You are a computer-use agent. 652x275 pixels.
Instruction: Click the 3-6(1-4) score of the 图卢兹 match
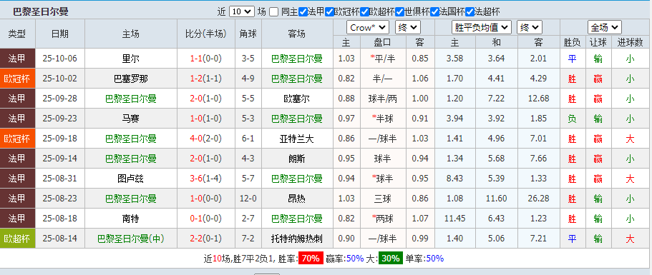pyautogui.click(x=206, y=179)
